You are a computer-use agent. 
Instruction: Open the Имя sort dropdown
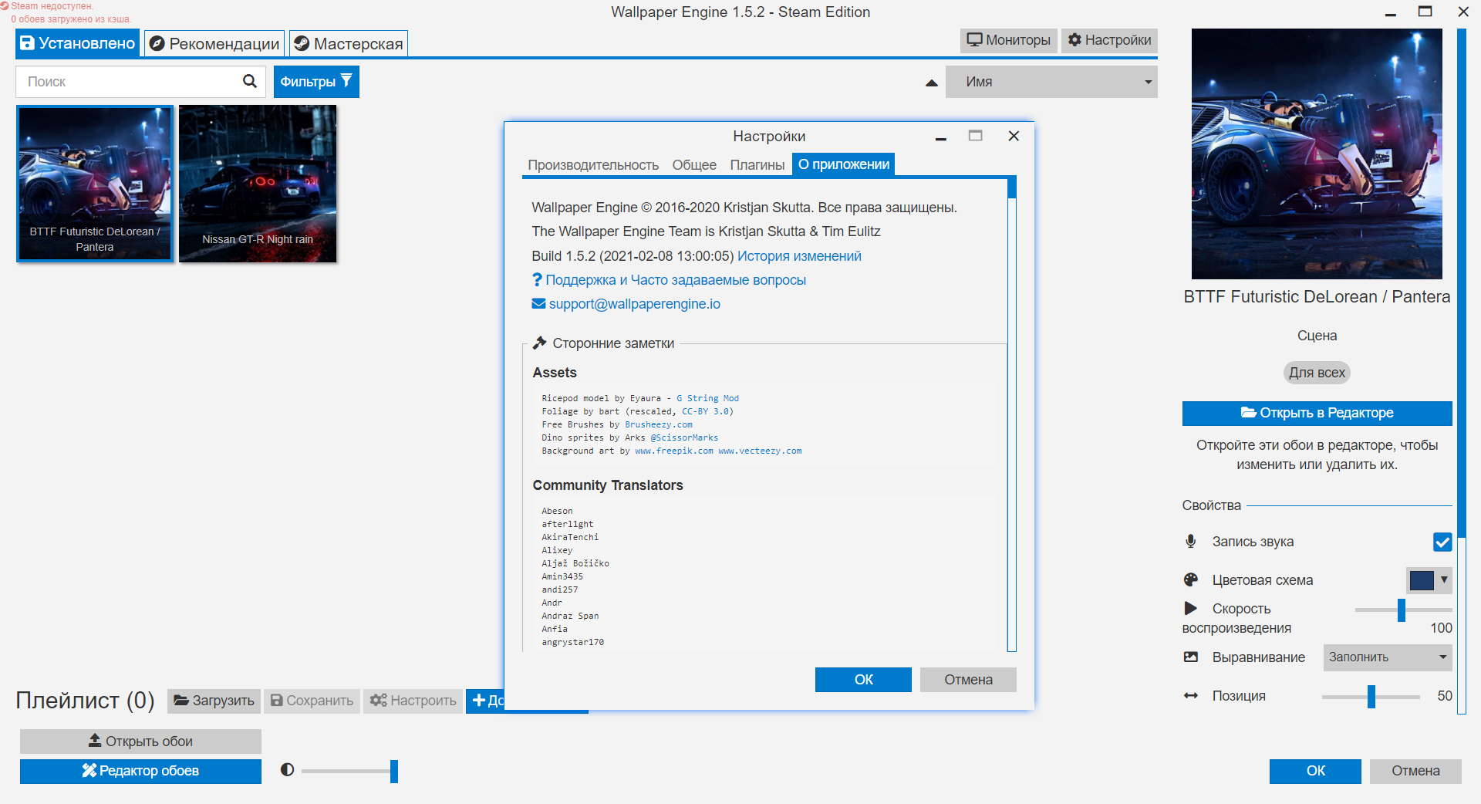tap(1052, 82)
